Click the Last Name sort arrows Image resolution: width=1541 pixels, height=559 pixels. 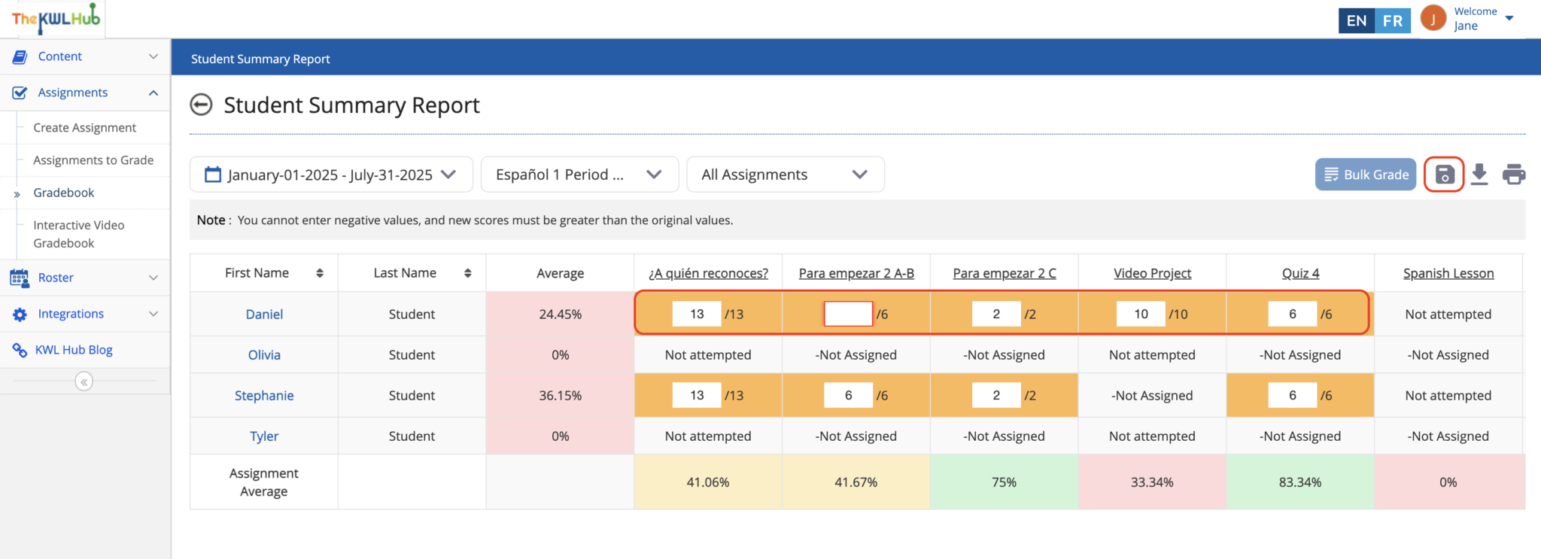467,273
